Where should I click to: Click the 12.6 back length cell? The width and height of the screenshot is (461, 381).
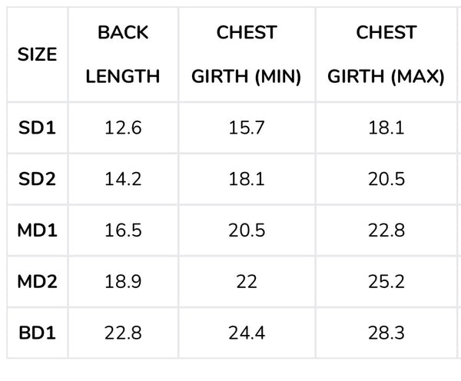click(x=123, y=128)
